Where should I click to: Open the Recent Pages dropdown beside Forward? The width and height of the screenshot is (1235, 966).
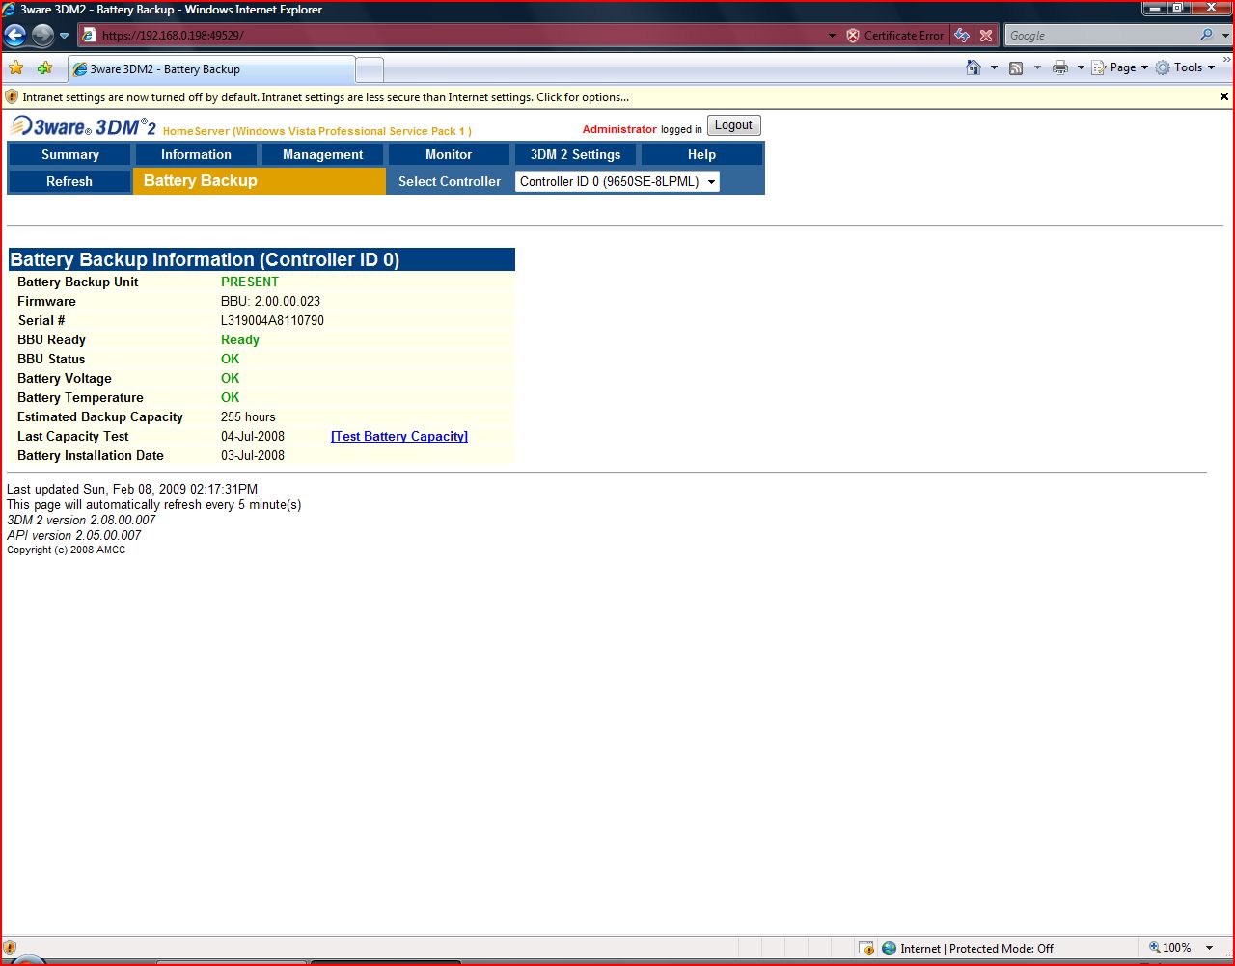(x=65, y=36)
